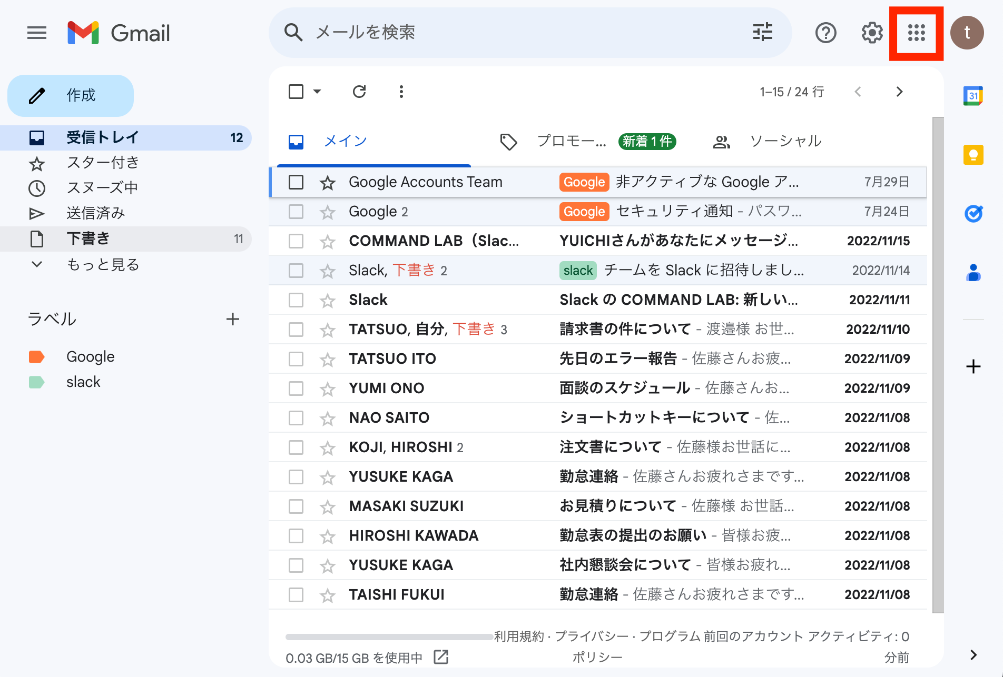Select the Slack, 下書き 2 email checkbox

click(296, 271)
